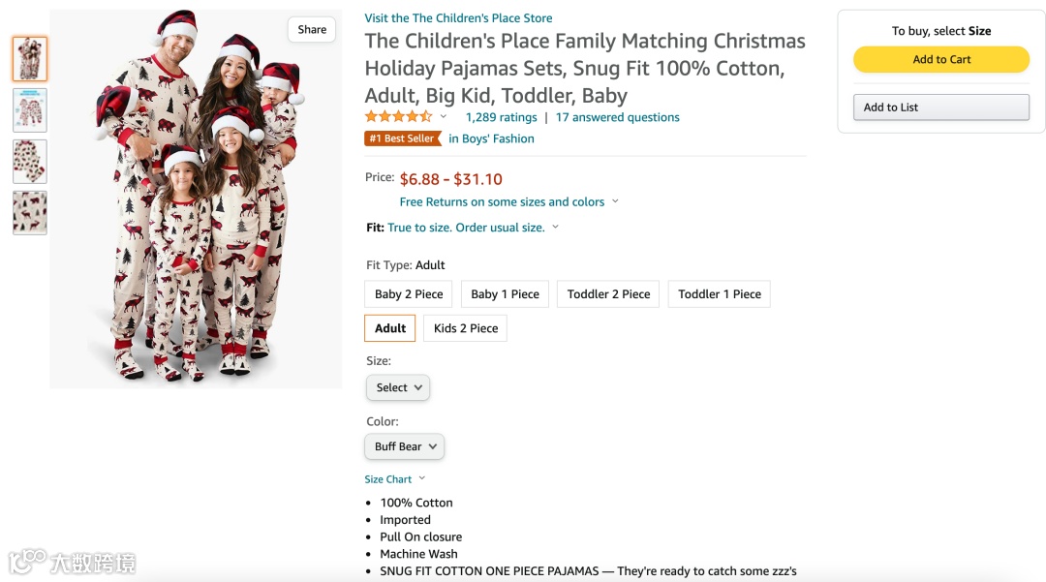The width and height of the screenshot is (1046, 582).
Task: Open the Buff Bear color dropdown
Action: pyautogui.click(x=405, y=446)
